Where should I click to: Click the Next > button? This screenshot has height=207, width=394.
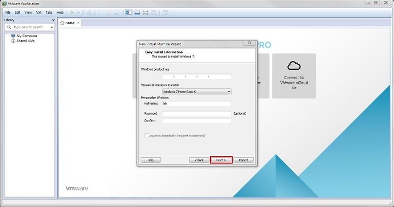click(221, 160)
